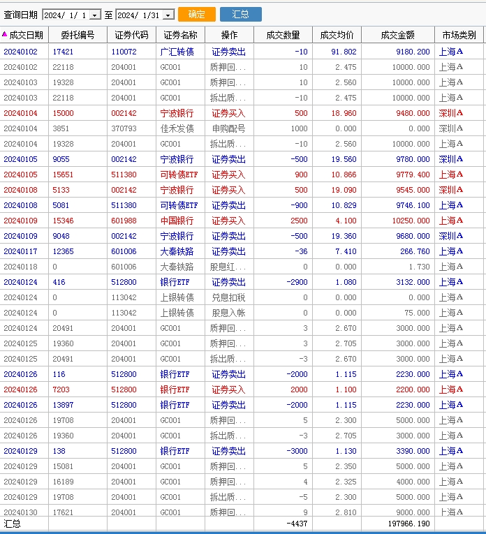This screenshot has height=534, width=486.
Task: Click summary total amount 197966.190
Action: pyautogui.click(x=408, y=524)
